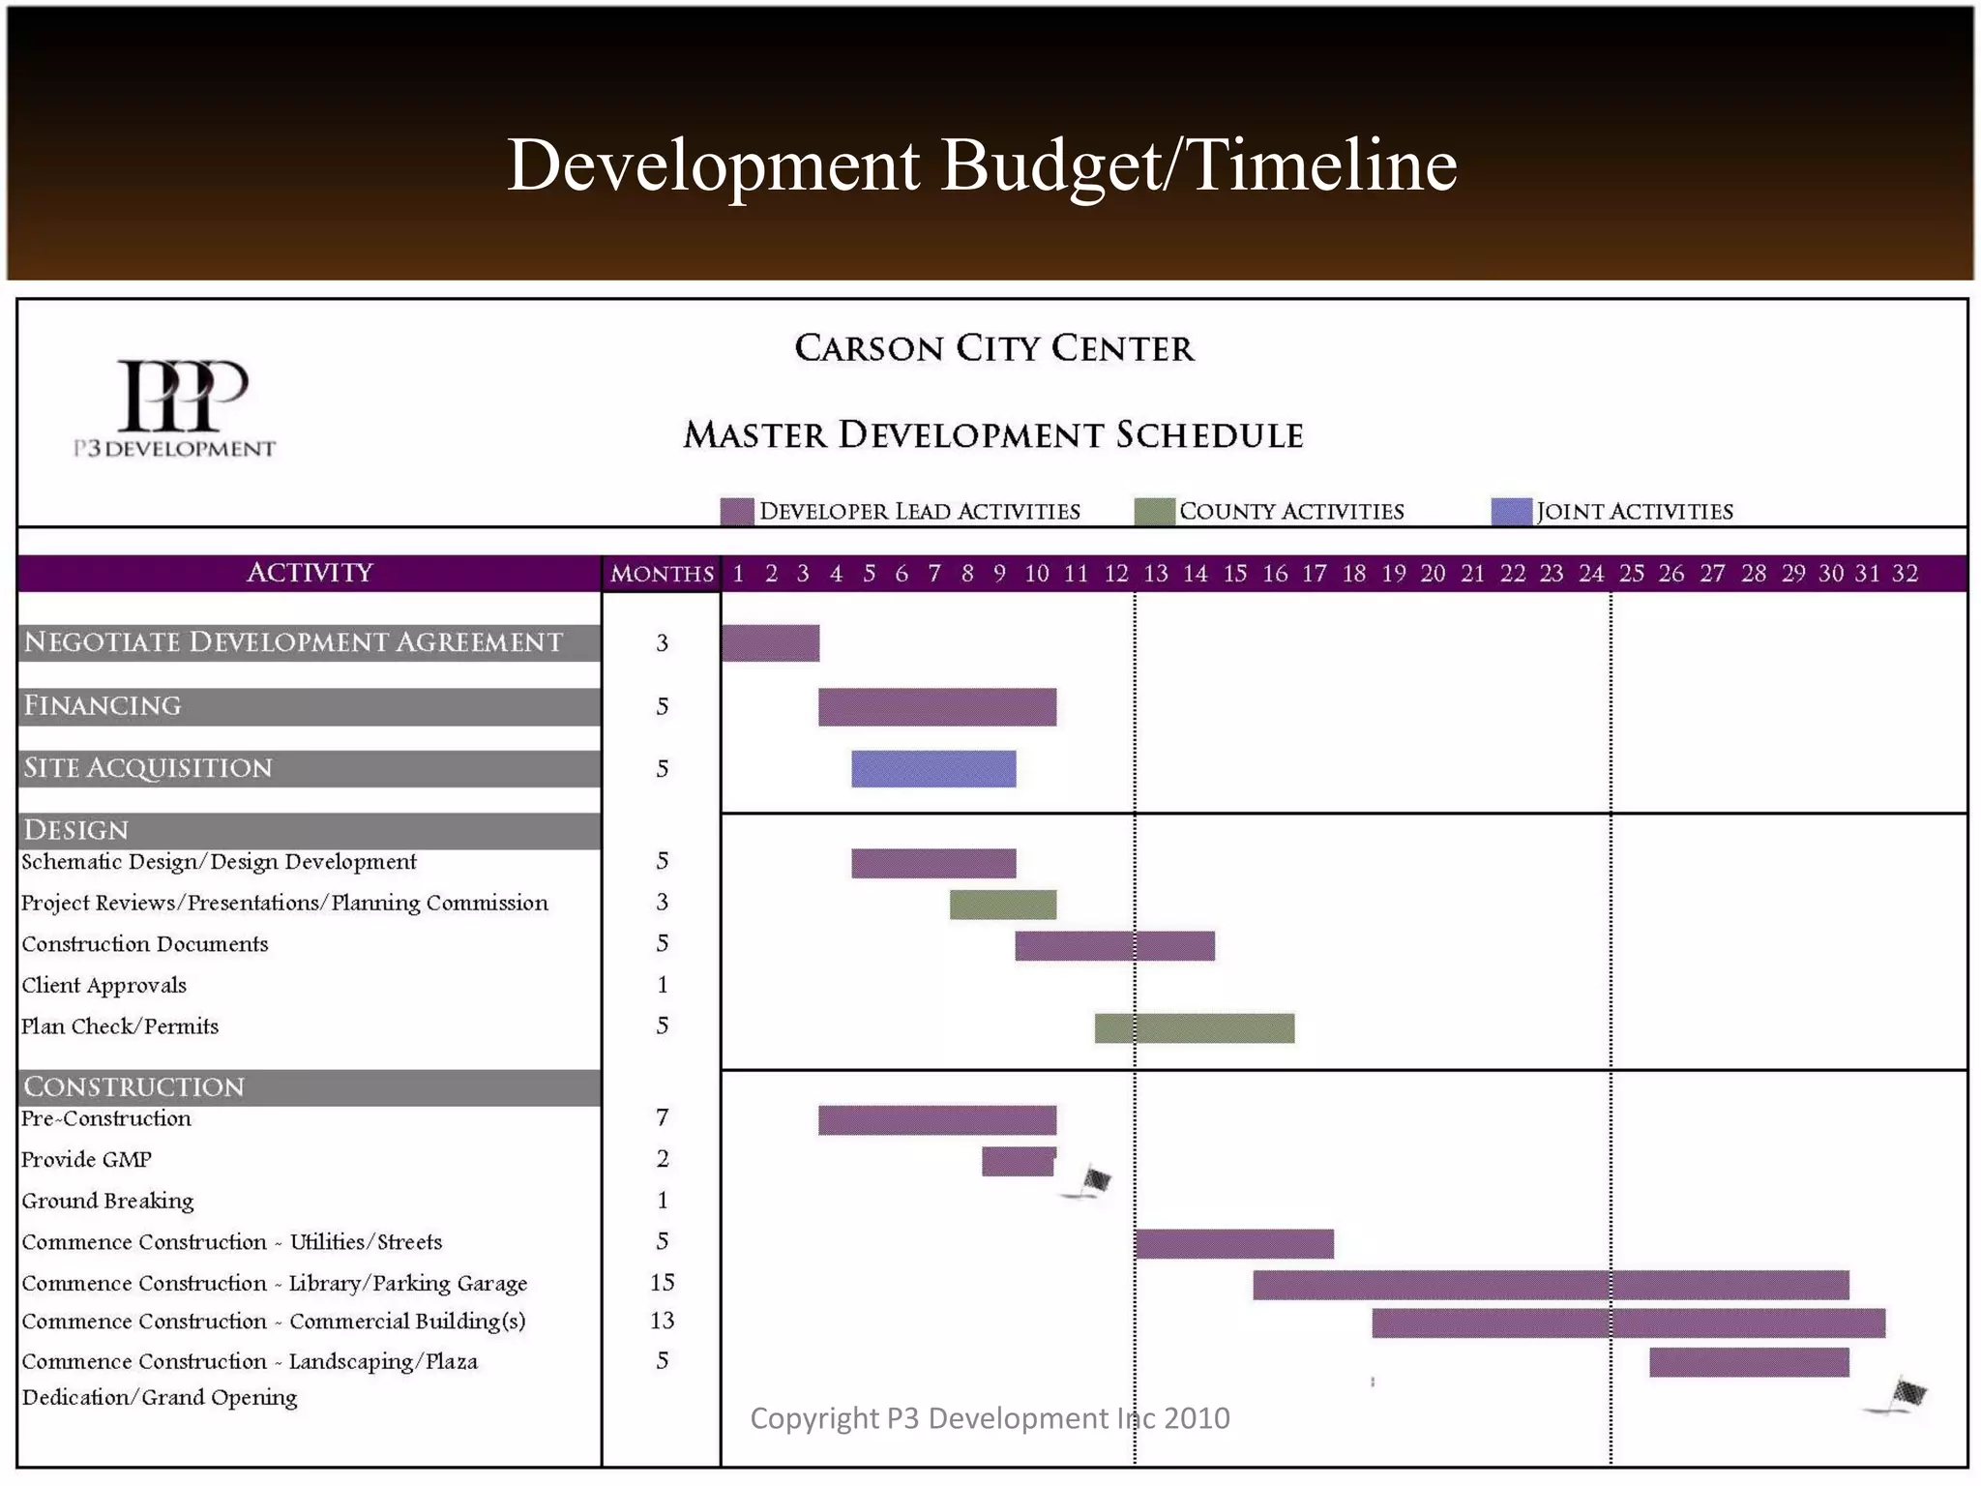This screenshot has width=1981, height=1486.
Task: Click the Design section heading
Action: pos(310,831)
